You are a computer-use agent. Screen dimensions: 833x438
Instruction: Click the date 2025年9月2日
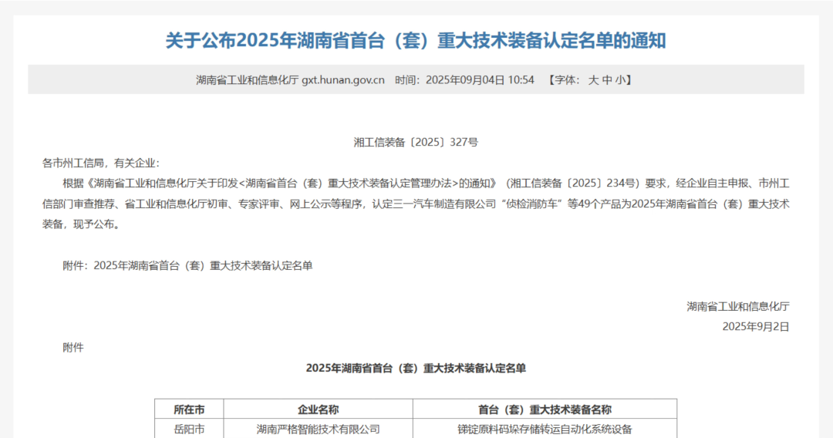coord(755,327)
